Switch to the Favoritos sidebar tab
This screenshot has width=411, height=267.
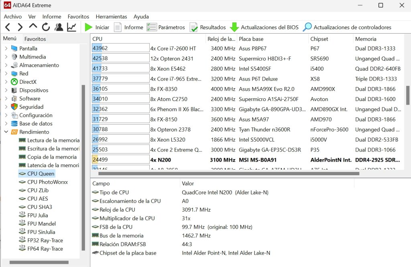(x=35, y=39)
